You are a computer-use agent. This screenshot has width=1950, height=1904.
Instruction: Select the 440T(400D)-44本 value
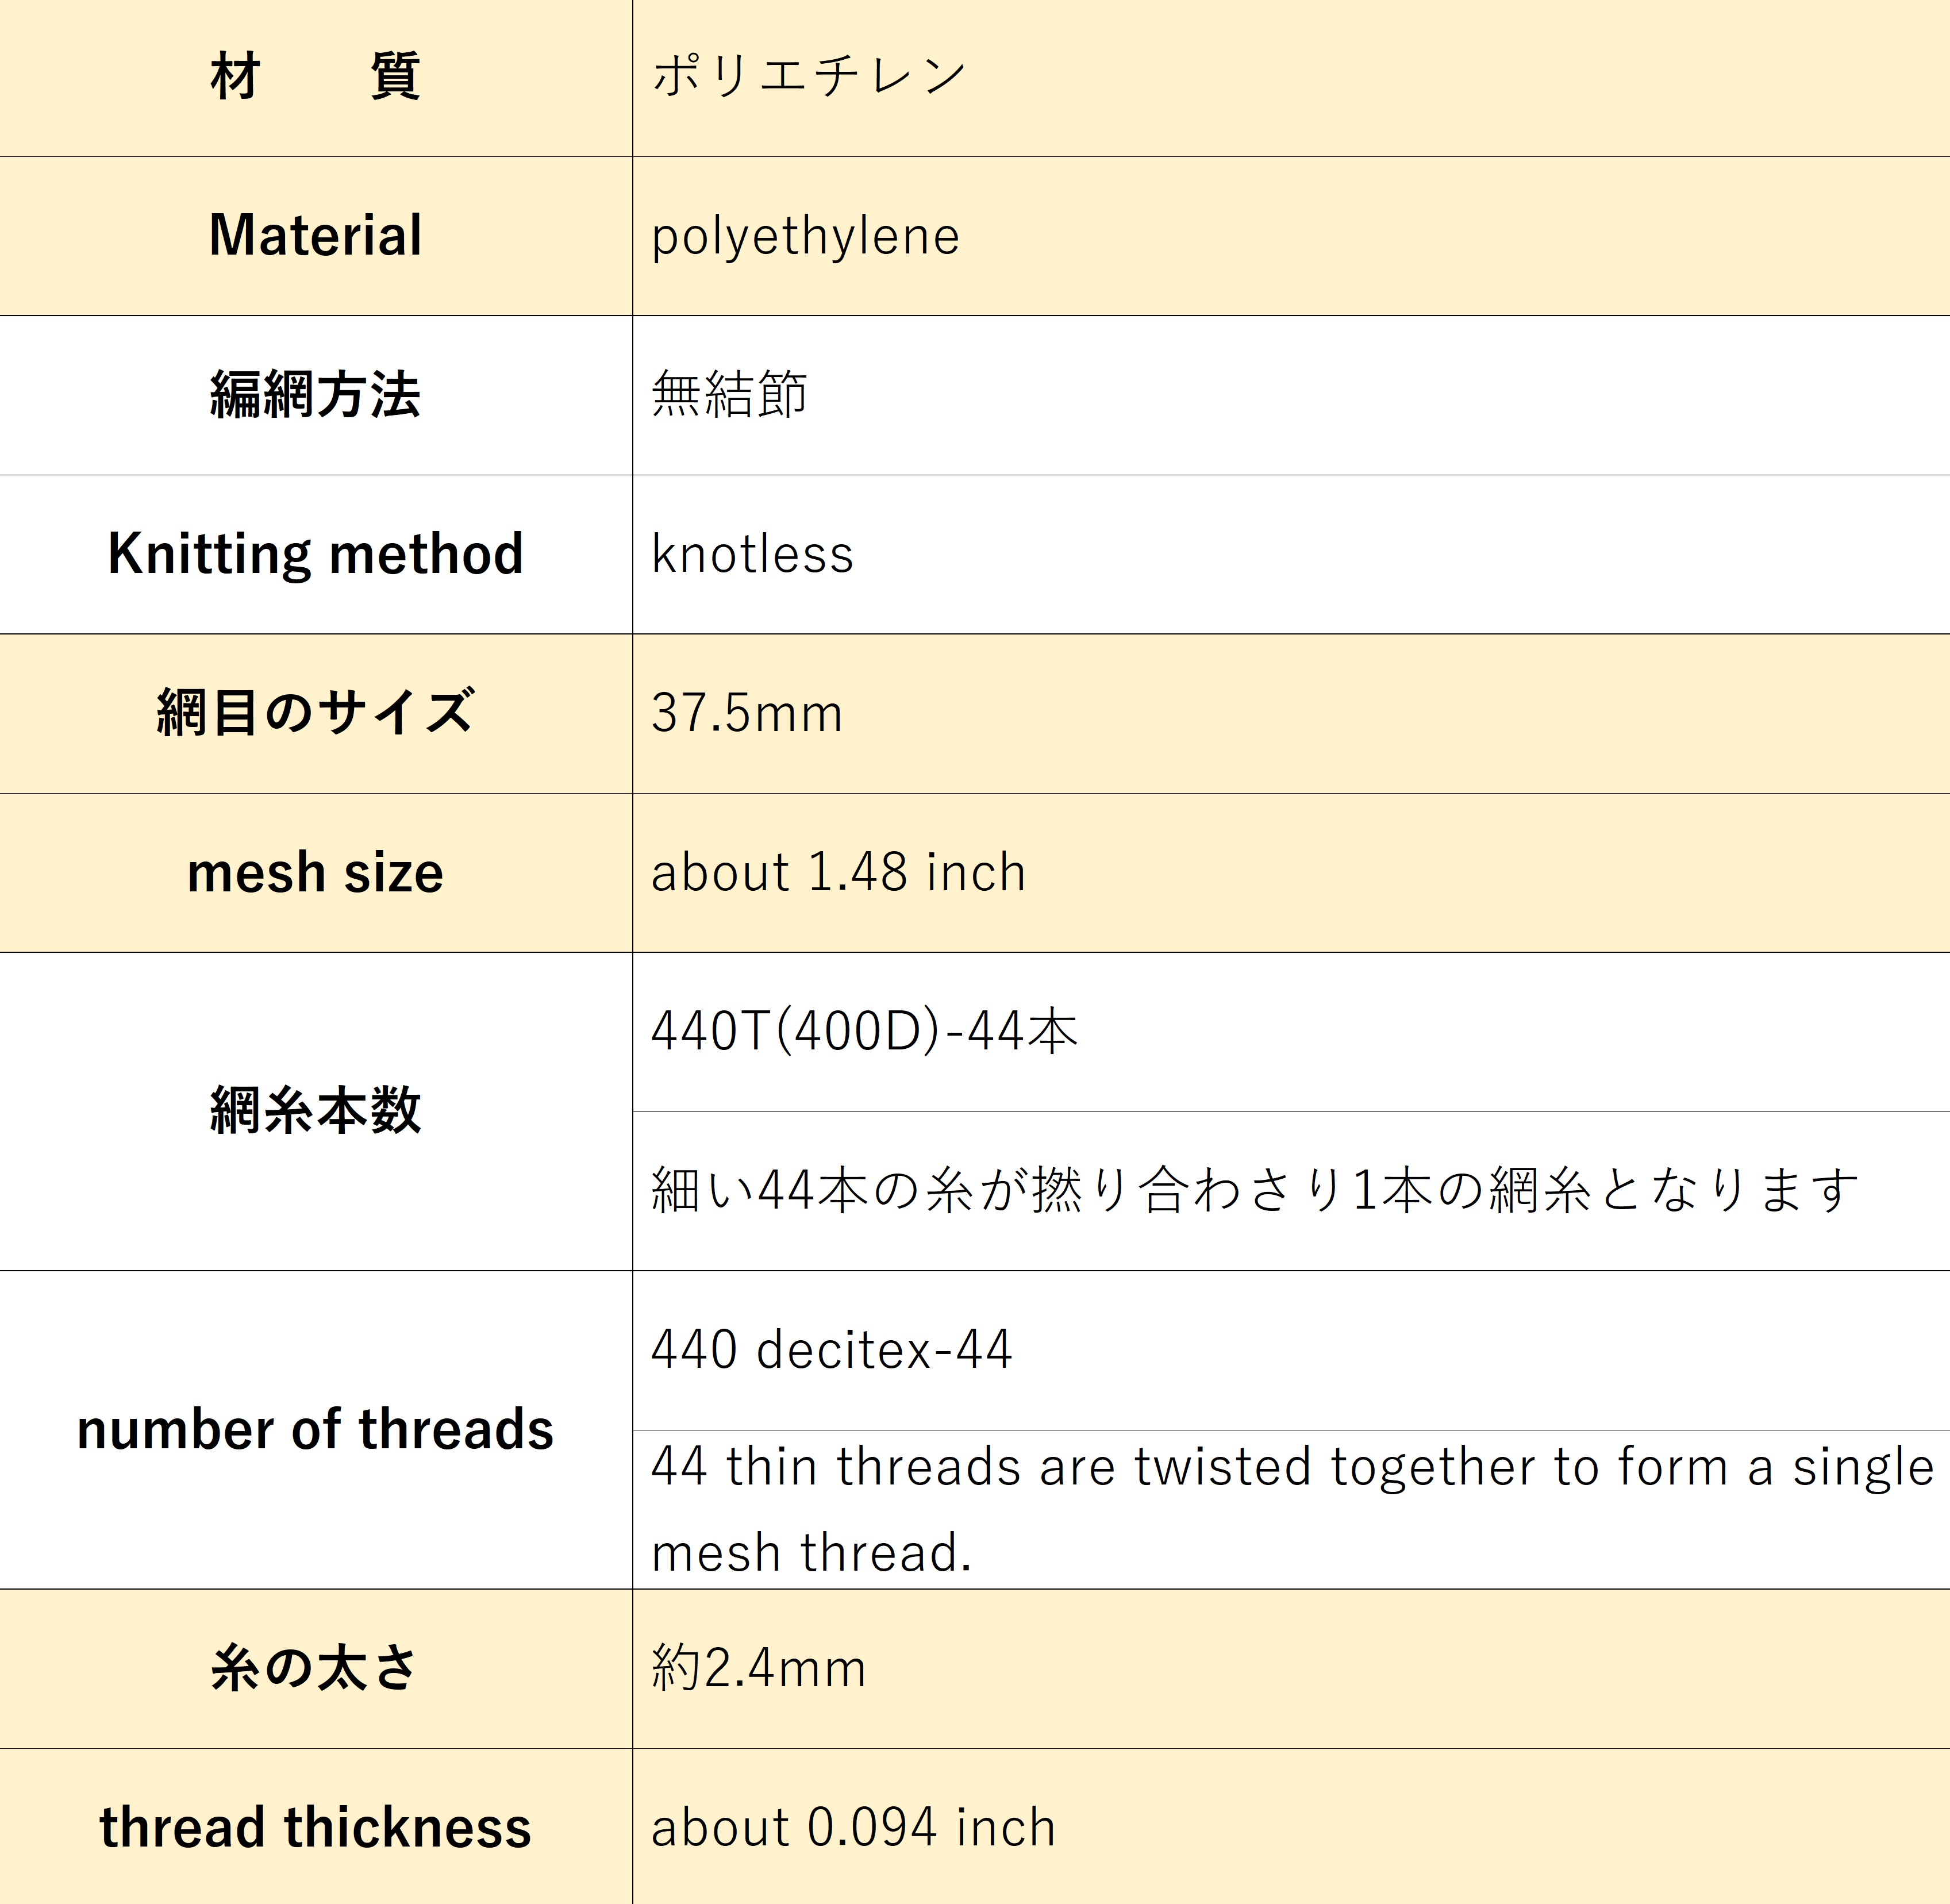coord(864,1031)
